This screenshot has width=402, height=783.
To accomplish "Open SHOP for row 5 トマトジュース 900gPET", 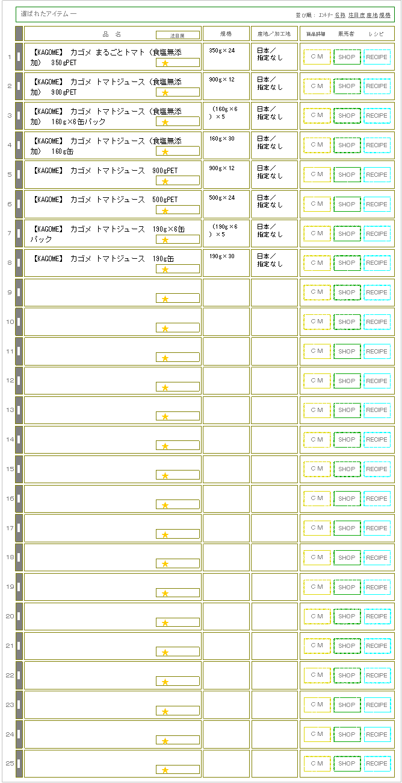I will click(347, 175).
